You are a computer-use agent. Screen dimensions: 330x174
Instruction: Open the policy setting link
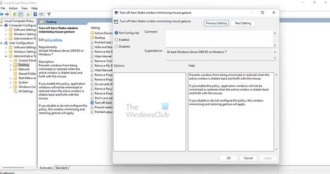tap(53, 40)
